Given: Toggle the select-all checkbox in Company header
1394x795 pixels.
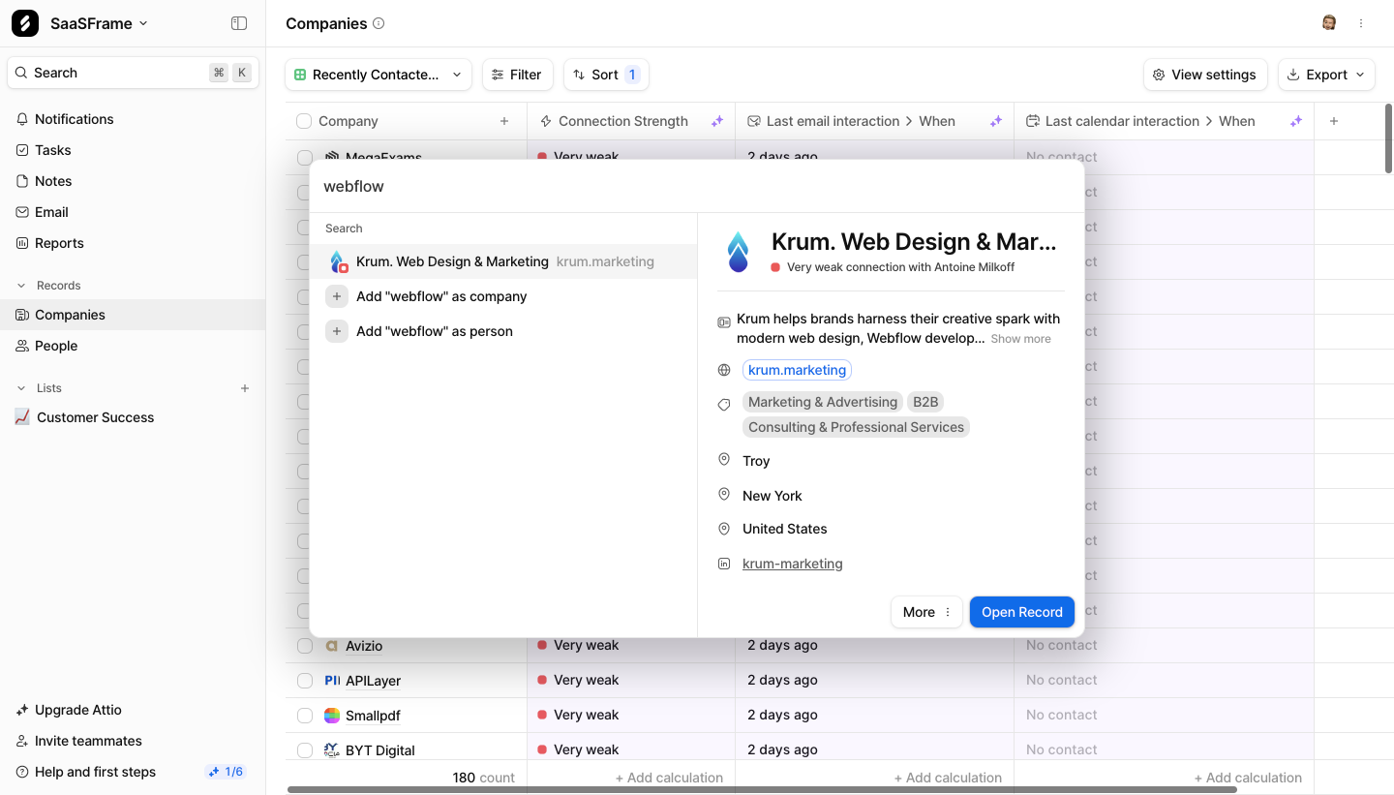Looking at the screenshot, I should click(x=304, y=121).
